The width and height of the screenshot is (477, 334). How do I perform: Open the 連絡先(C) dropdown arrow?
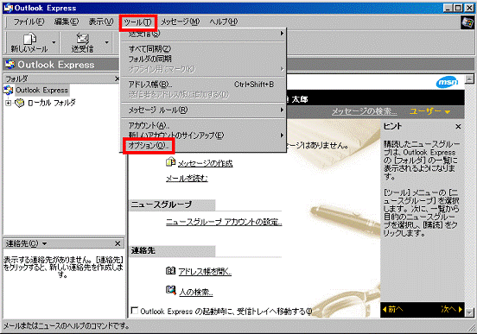pos(45,243)
